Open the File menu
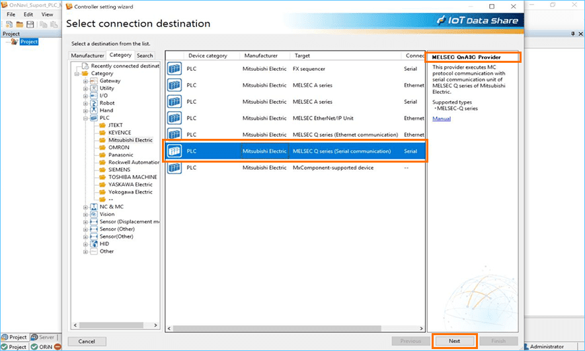Screen dimensions: 585x351 pos(11,14)
